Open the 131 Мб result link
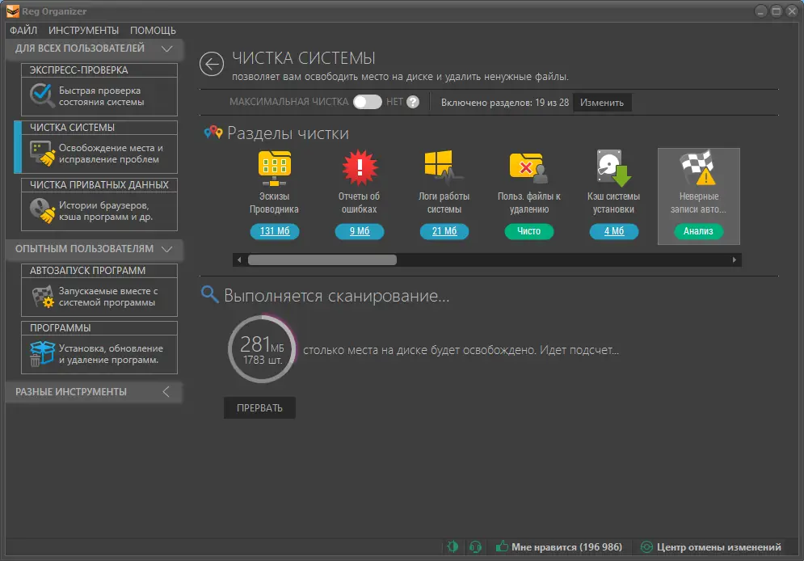Image resolution: width=804 pixels, height=561 pixels. tap(274, 231)
